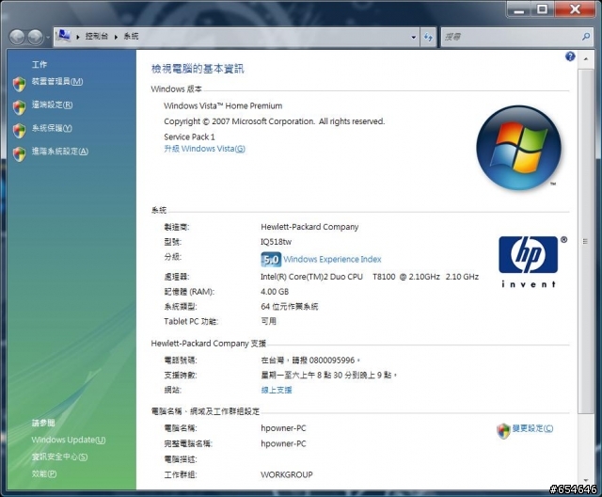Click shield icon beside 進階系統設定(A)
602x497 pixels.
[19, 154]
